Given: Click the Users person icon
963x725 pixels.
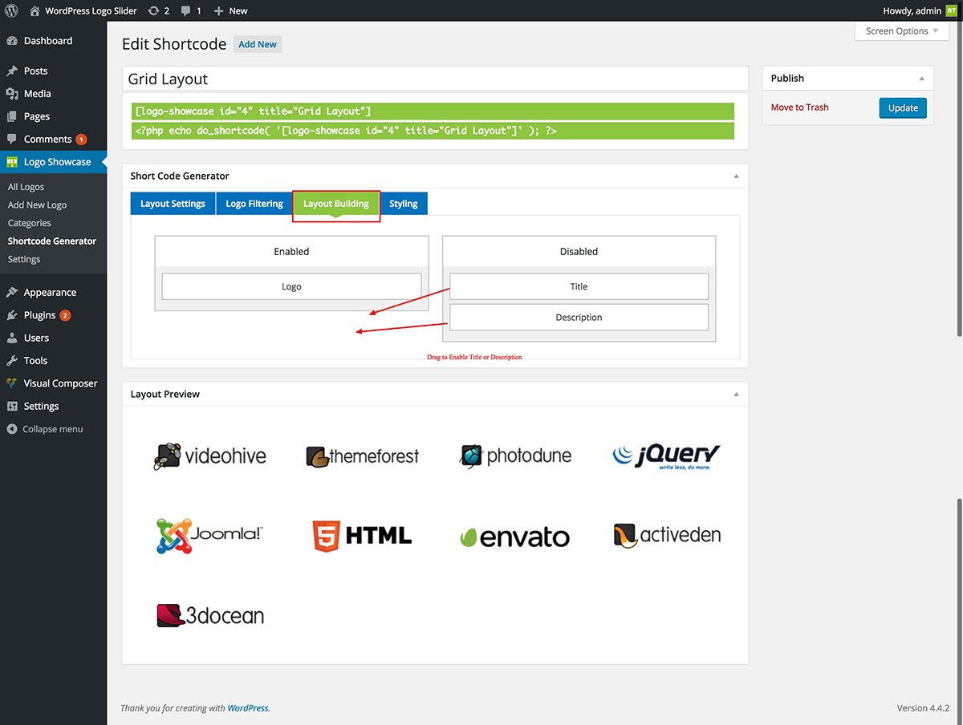Looking at the screenshot, I should (12, 338).
